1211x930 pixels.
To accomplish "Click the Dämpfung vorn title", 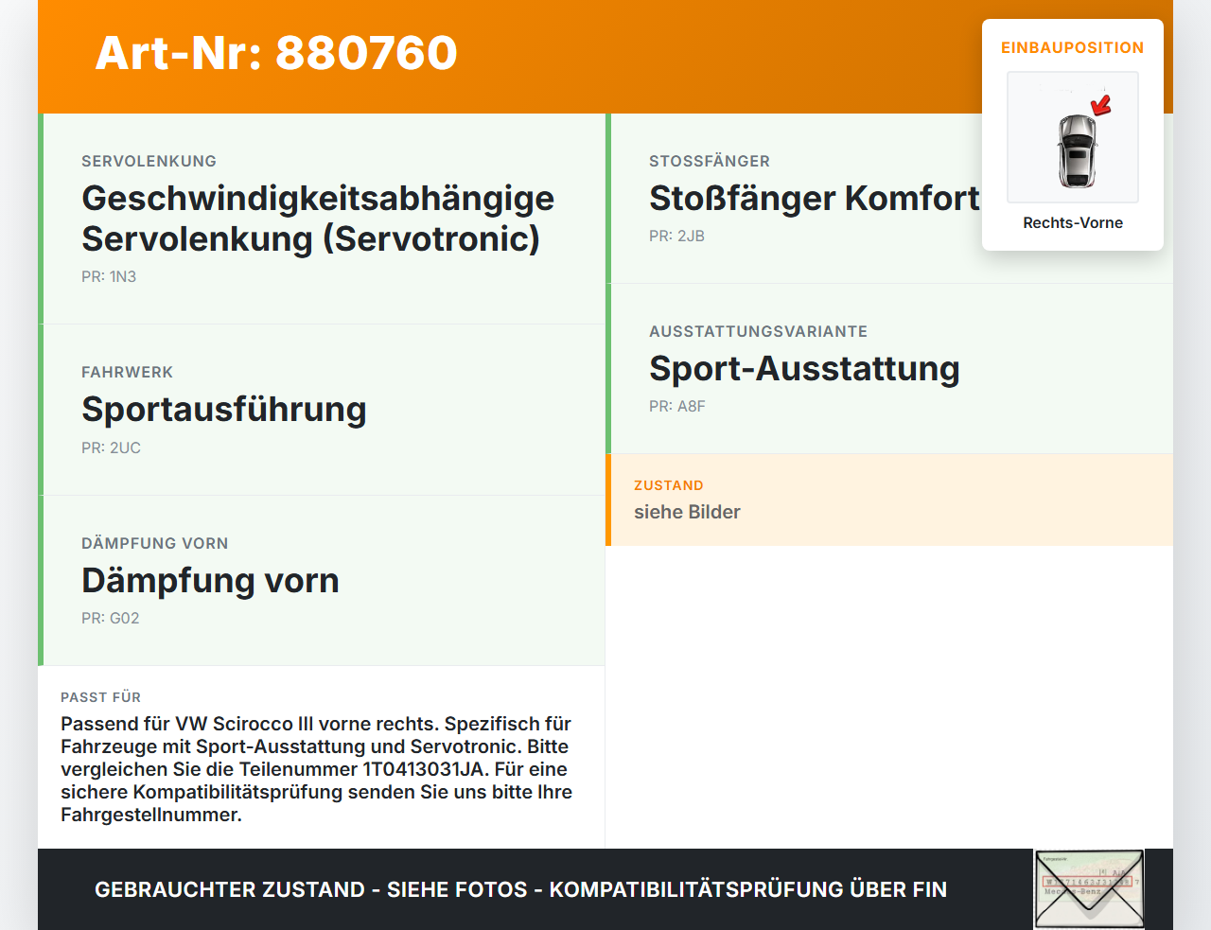I will [x=210, y=581].
